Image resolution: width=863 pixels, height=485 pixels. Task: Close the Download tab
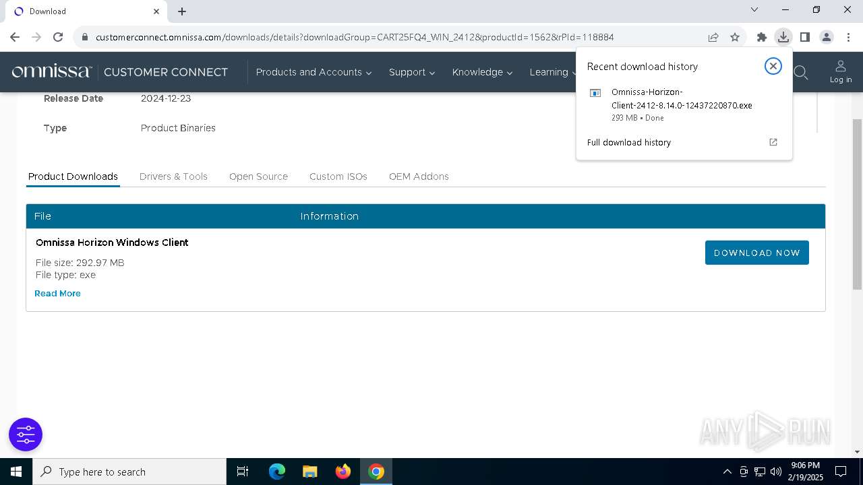point(156,11)
